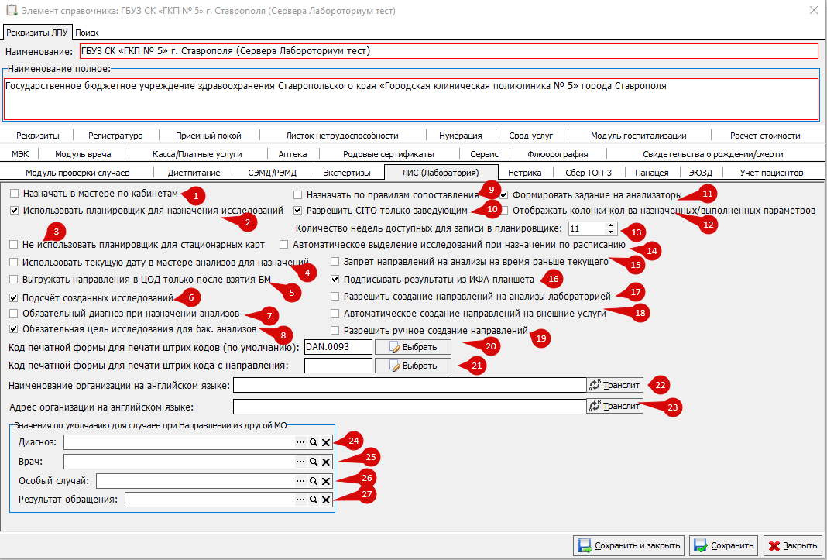This screenshot has width=827, height=560.
Task: Check Автоматическое создание направлений на внешние услуги
Action: pyautogui.click(x=335, y=314)
